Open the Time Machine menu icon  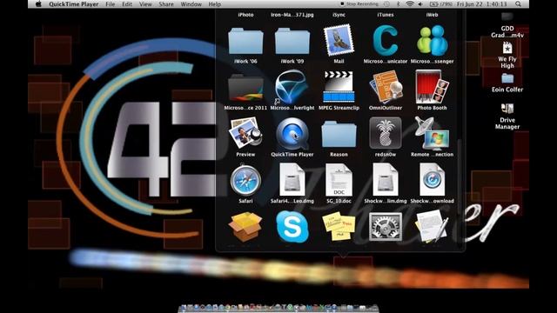[386, 4]
